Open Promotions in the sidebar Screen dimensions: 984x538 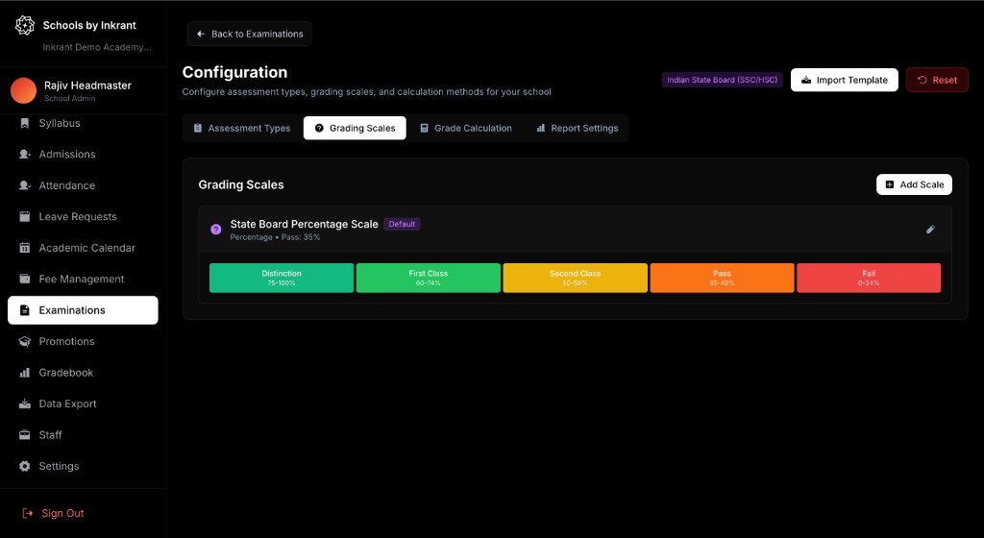(83, 341)
